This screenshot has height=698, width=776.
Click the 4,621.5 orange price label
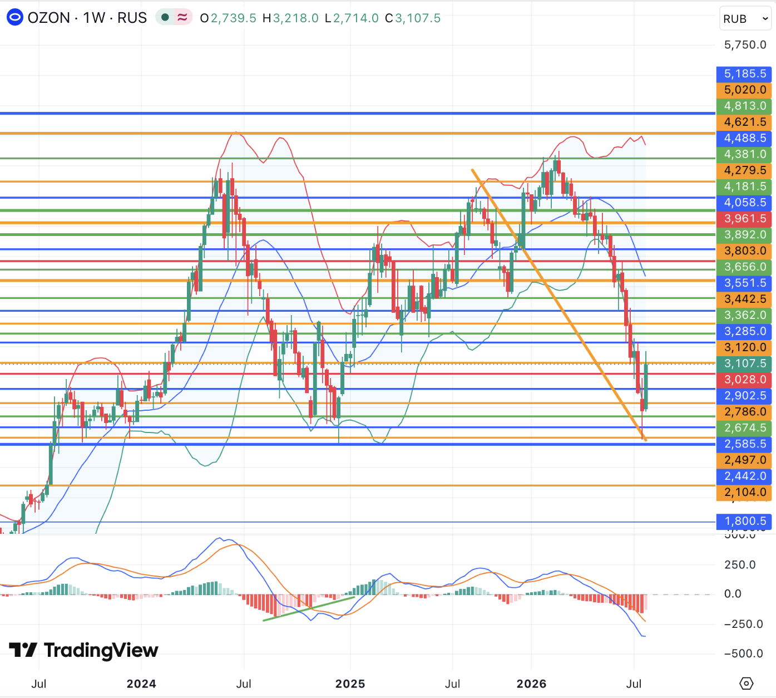[x=745, y=122]
